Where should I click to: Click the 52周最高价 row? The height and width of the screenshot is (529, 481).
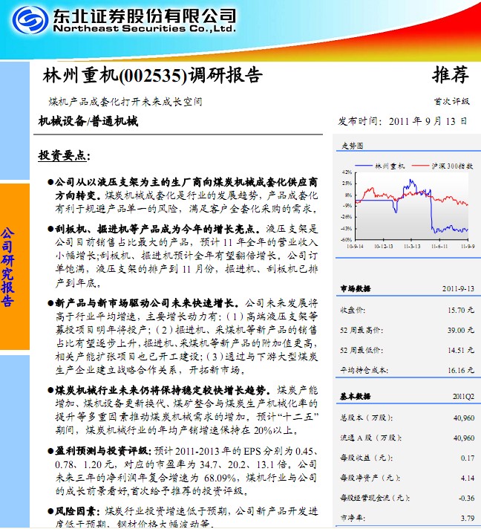406,329
